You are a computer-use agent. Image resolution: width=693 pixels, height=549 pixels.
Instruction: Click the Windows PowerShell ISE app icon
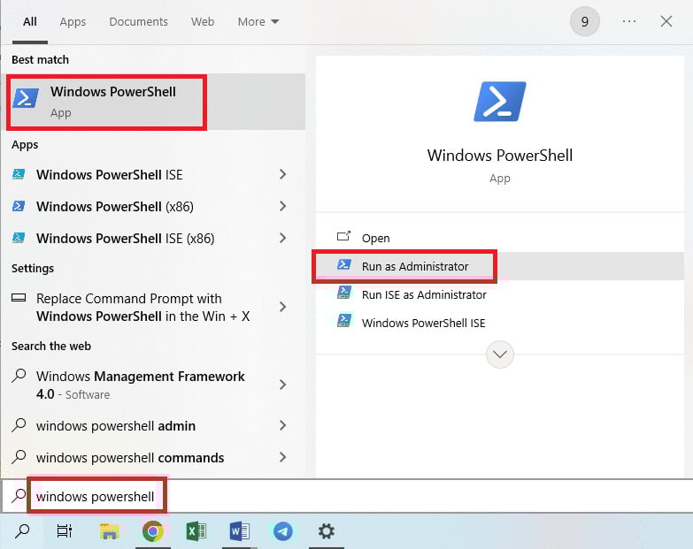[19, 174]
